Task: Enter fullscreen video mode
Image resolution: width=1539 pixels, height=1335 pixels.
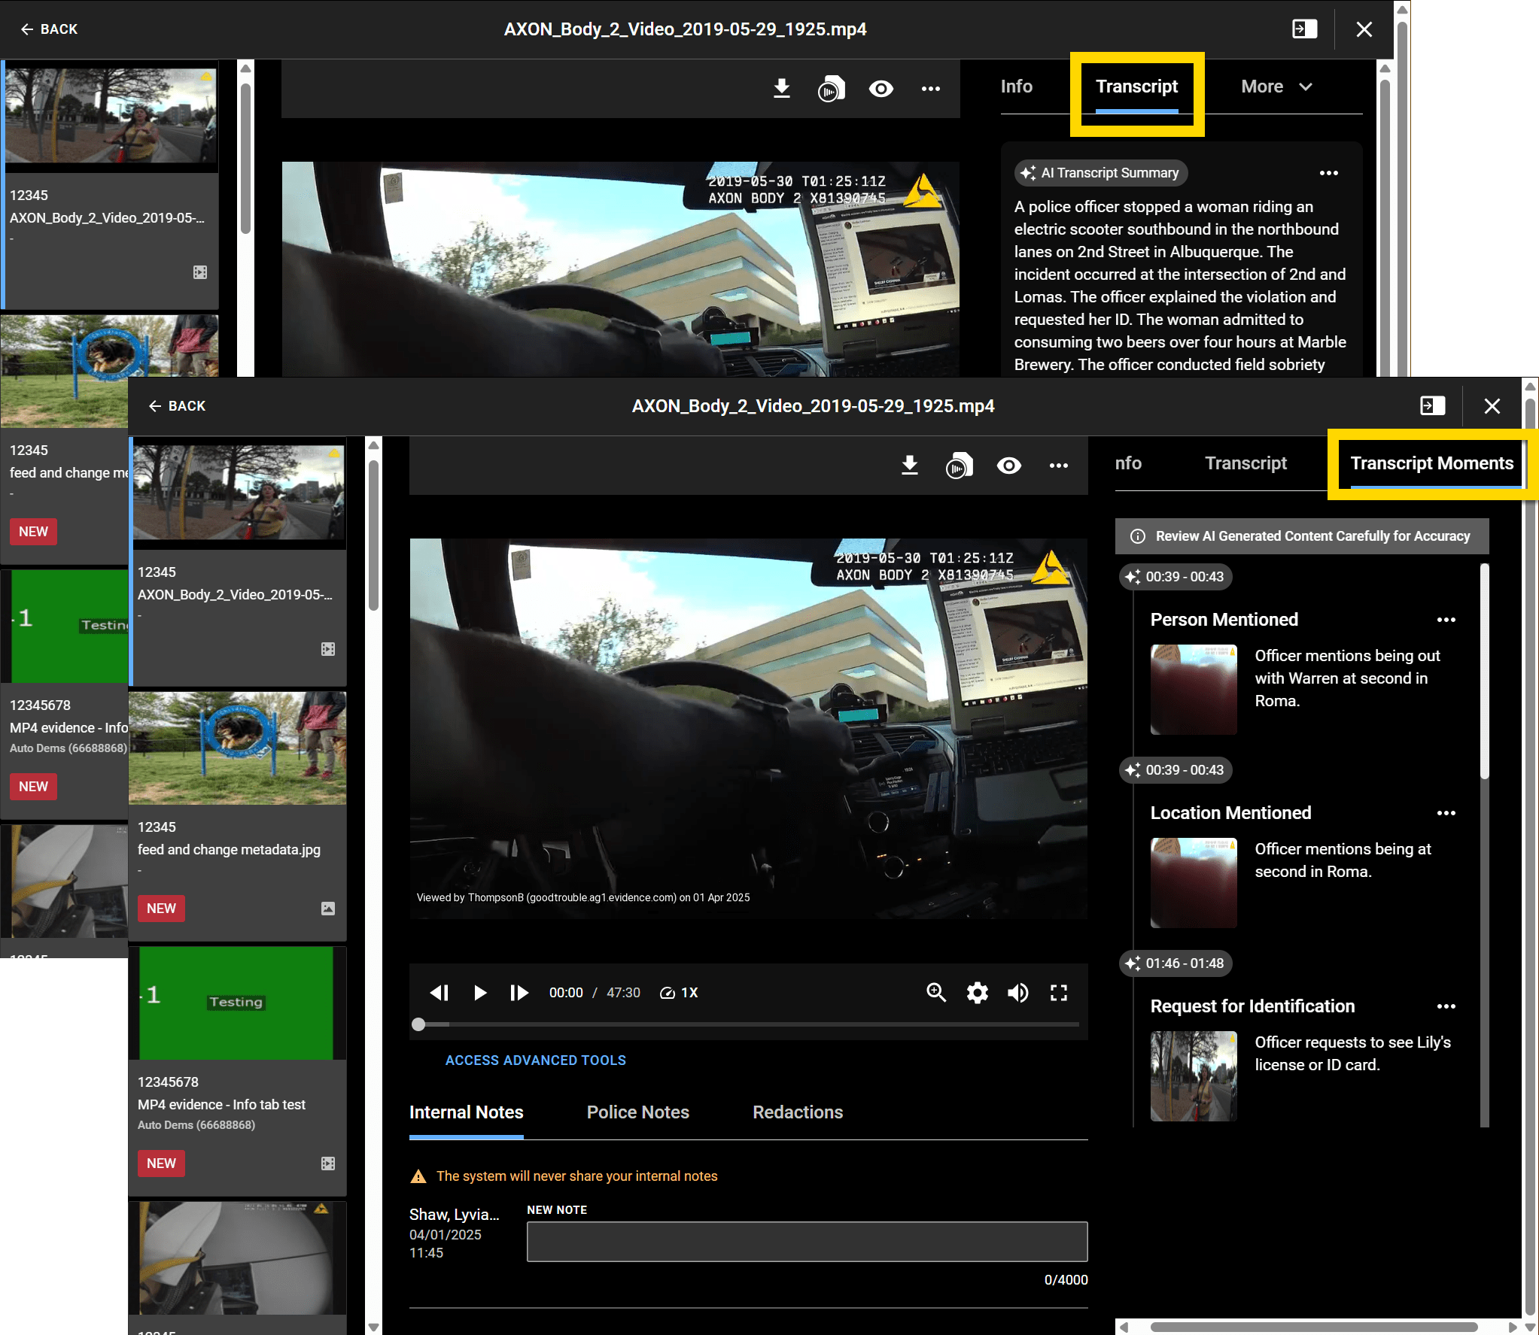Action: (x=1058, y=993)
